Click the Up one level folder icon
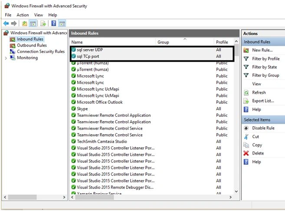Viewport: 285px width, 211px height. click(x=25, y=23)
